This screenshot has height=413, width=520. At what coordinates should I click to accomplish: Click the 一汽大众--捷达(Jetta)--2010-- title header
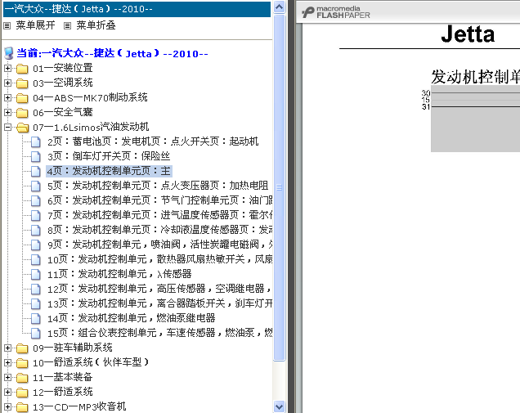click(x=137, y=9)
